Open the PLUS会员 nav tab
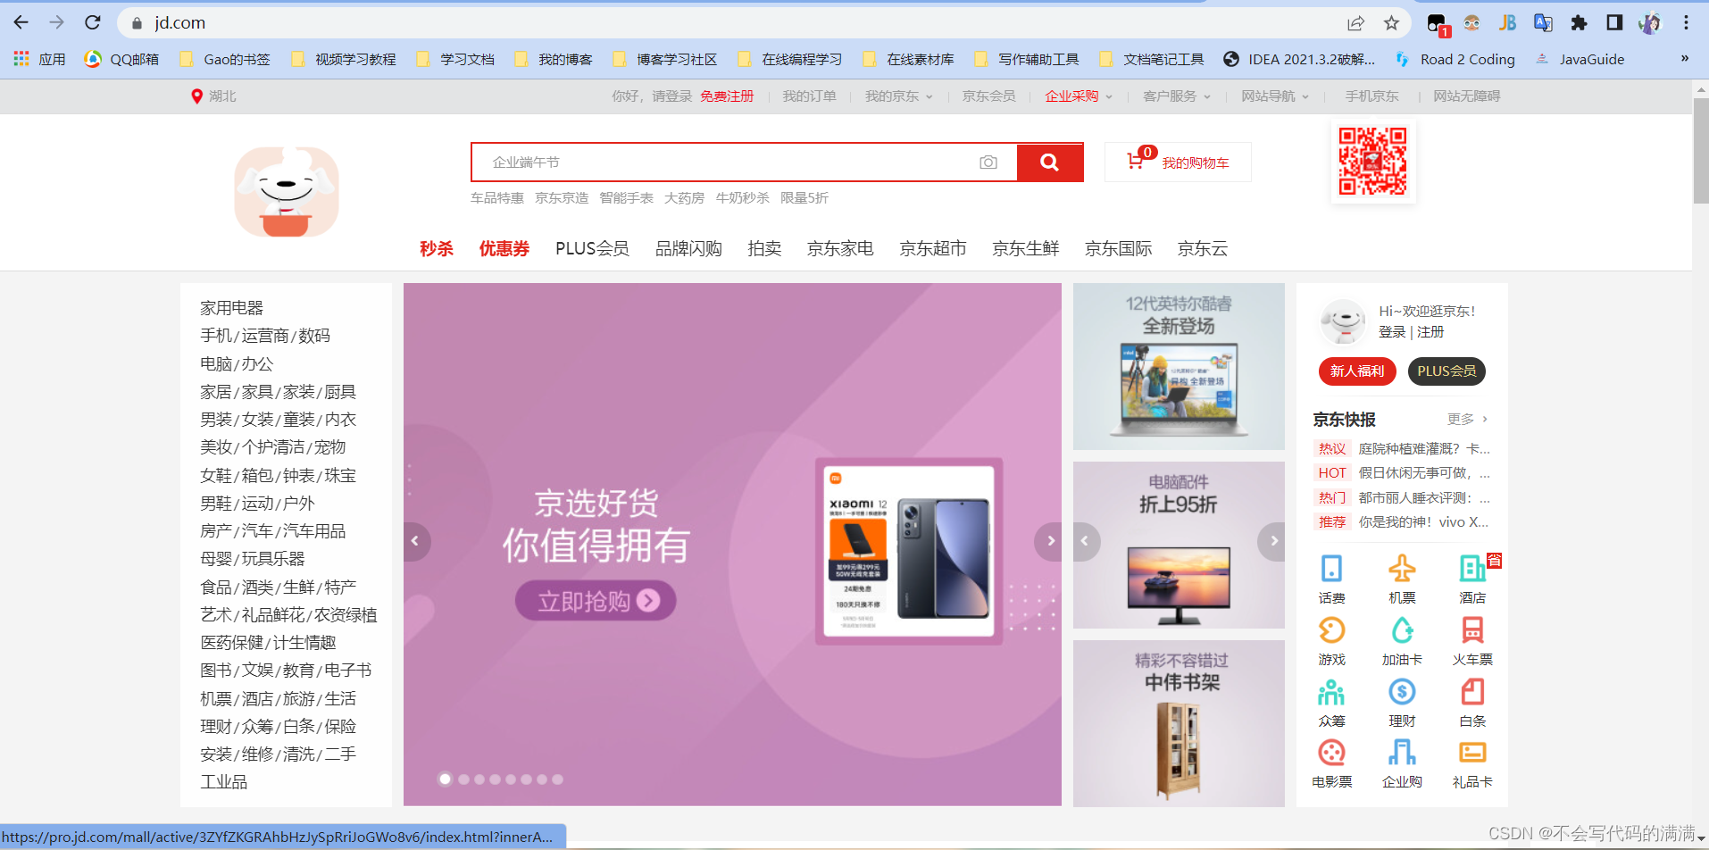The image size is (1709, 850). click(x=592, y=248)
